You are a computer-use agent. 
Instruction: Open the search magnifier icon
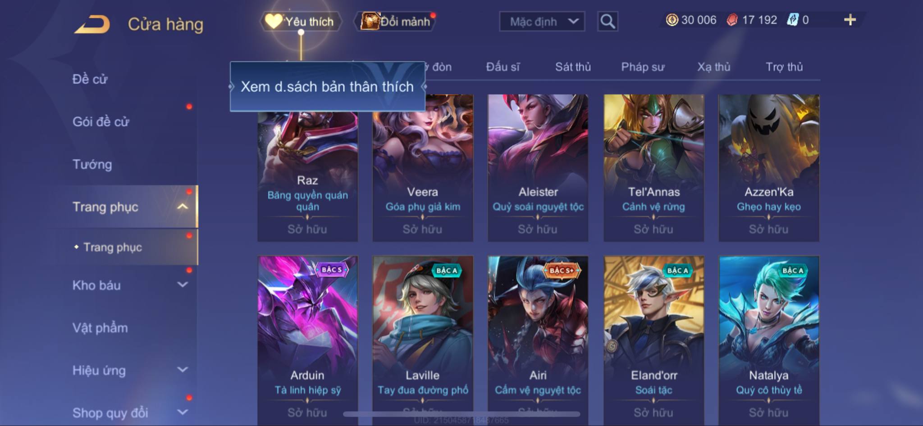pos(608,21)
